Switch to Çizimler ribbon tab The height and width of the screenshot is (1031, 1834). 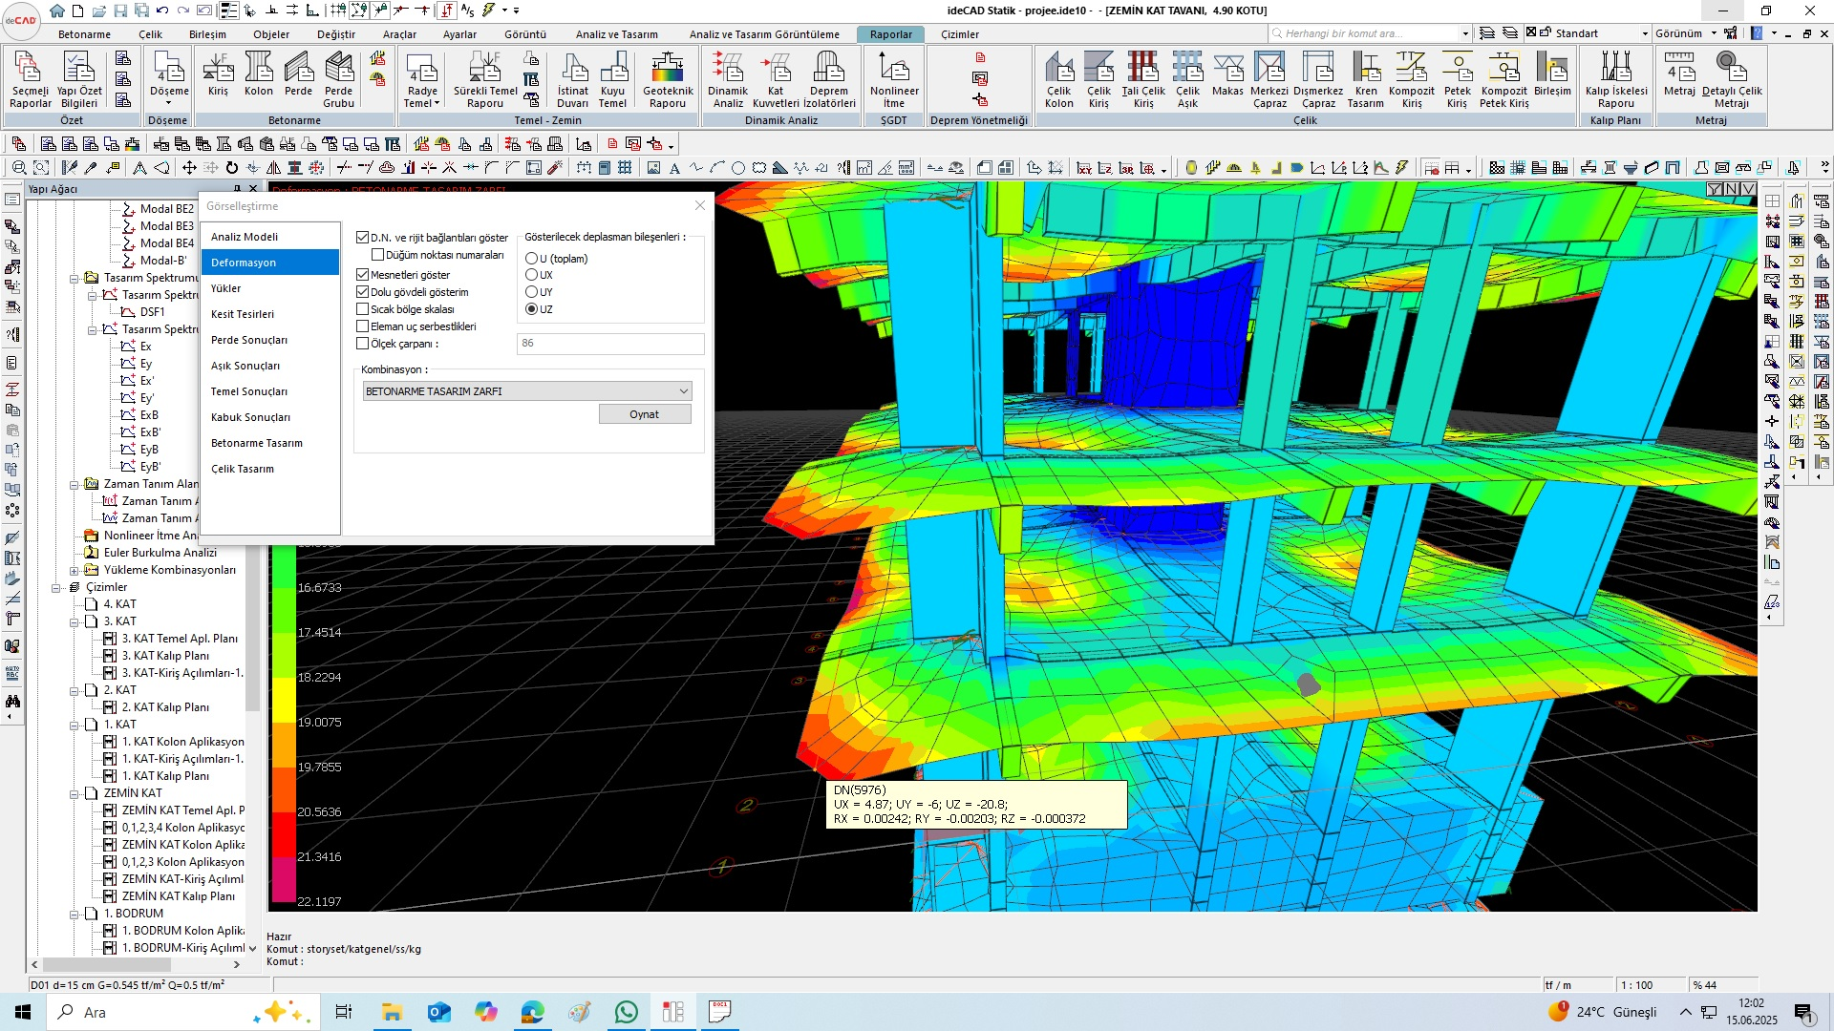pos(960,34)
